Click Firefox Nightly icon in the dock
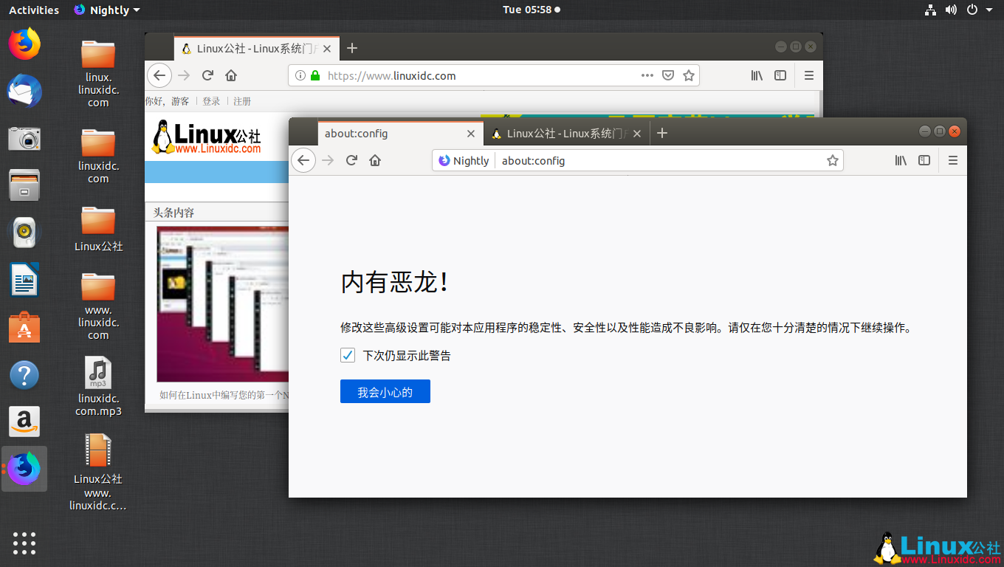This screenshot has width=1004, height=567. pos(24,469)
